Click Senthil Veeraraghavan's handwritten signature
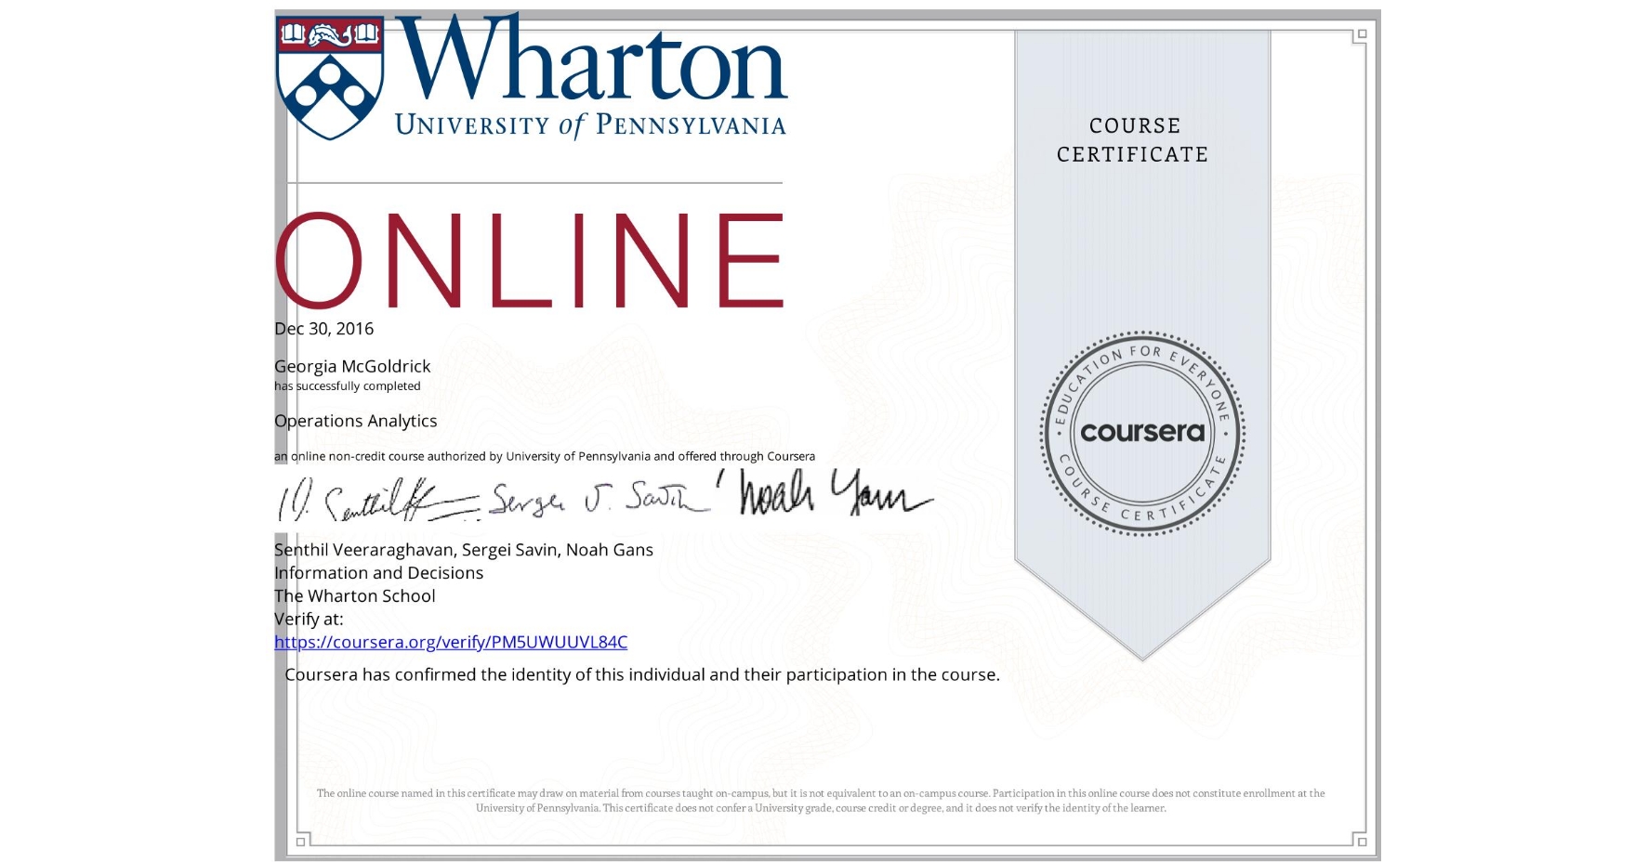 pyautogui.click(x=377, y=500)
